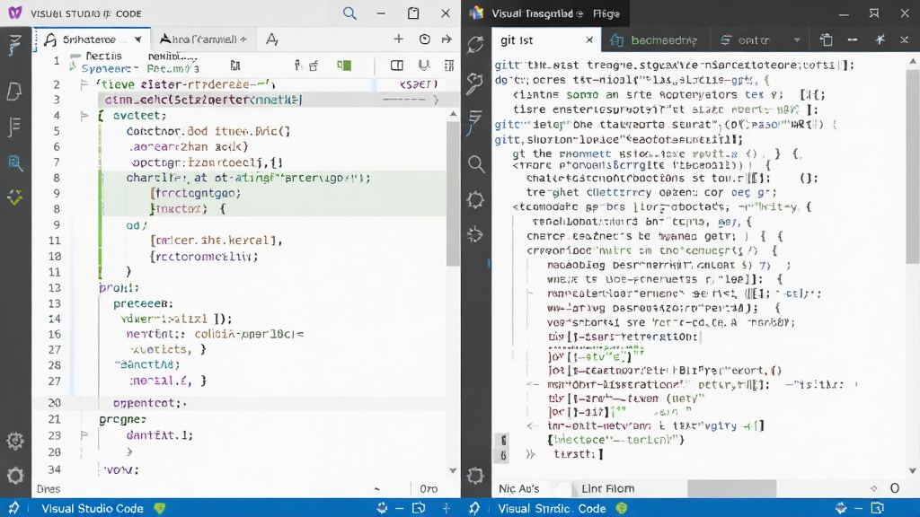Click the green round icon in right status bar
Viewport: 920px width, 517px height.
pyautogui.click(x=622, y=508)
